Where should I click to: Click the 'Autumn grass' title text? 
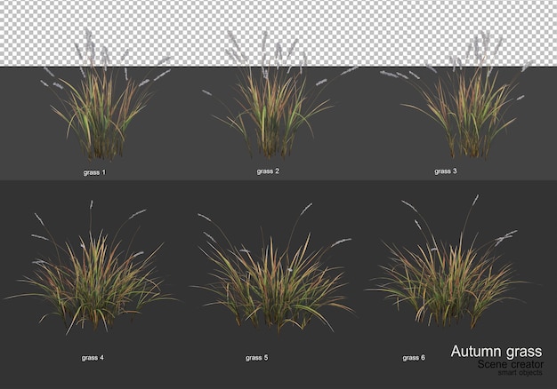point(496,352)
